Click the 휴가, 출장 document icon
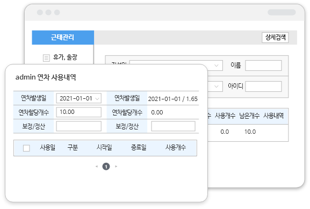This screenshot has height=209, width=310. (46, 58)
